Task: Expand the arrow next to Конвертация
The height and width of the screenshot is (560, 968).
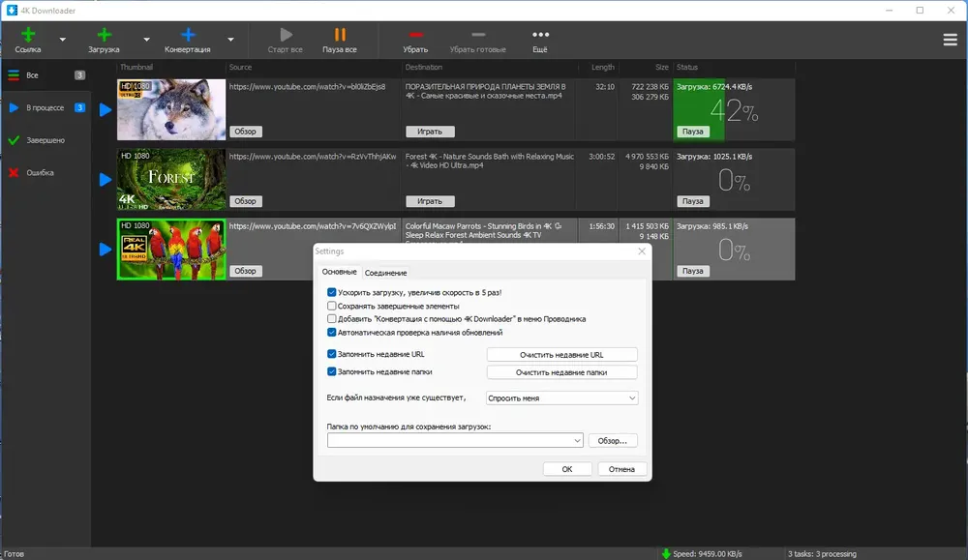Action: click(x=230, y=40)
